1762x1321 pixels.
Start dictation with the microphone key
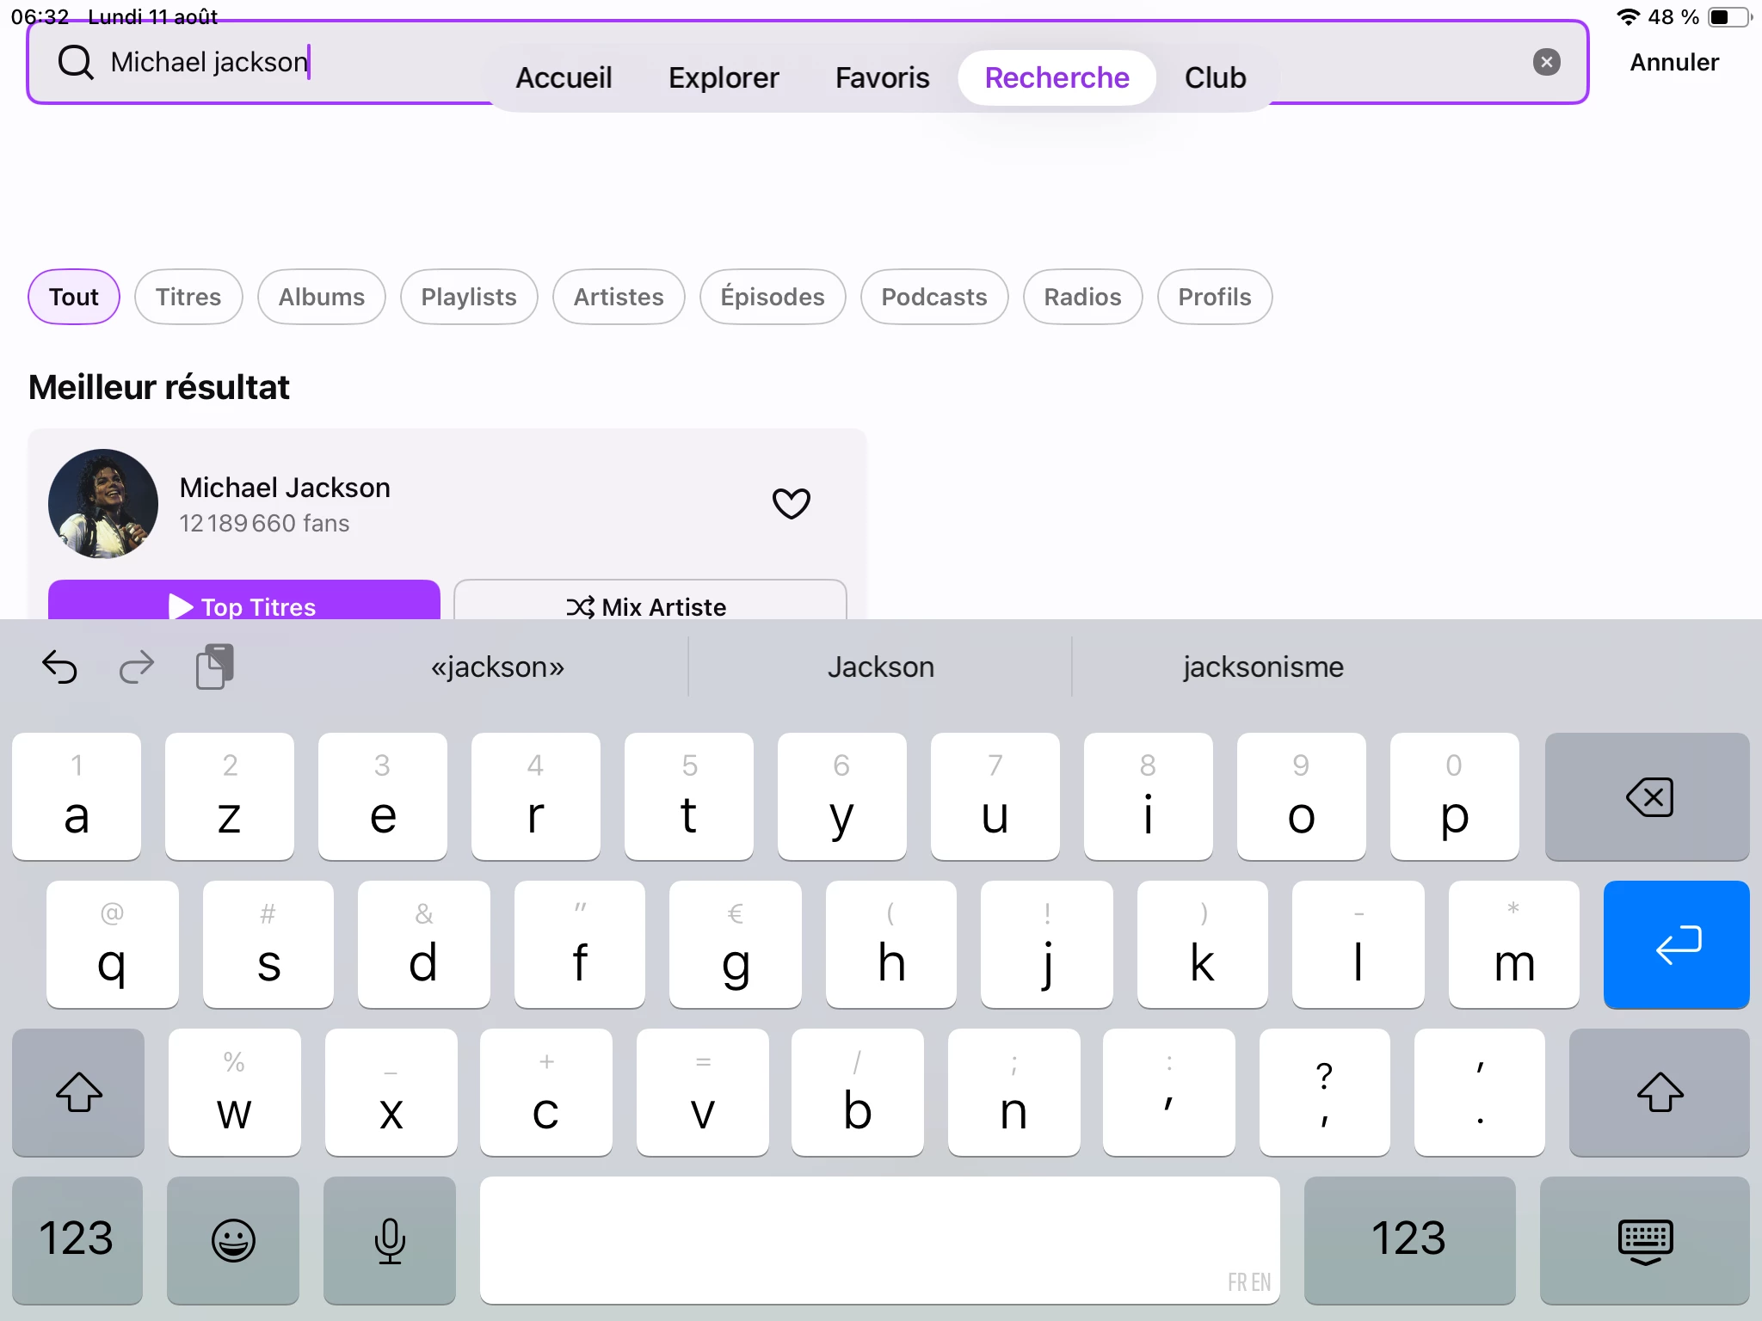coord(390,1239)
